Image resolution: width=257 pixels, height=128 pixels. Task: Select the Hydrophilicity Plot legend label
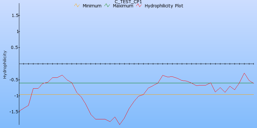(164, 6)
